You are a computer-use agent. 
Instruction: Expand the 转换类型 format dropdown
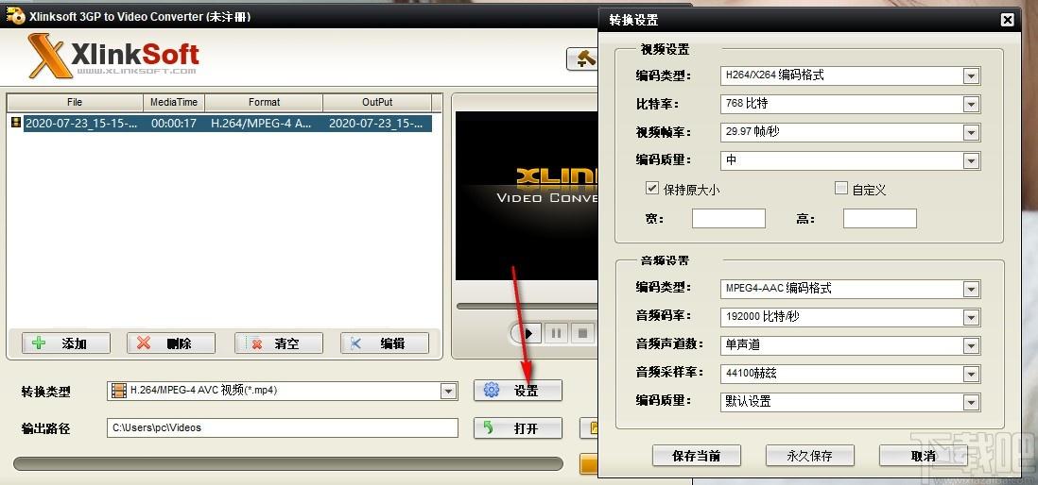coord(449,392)
